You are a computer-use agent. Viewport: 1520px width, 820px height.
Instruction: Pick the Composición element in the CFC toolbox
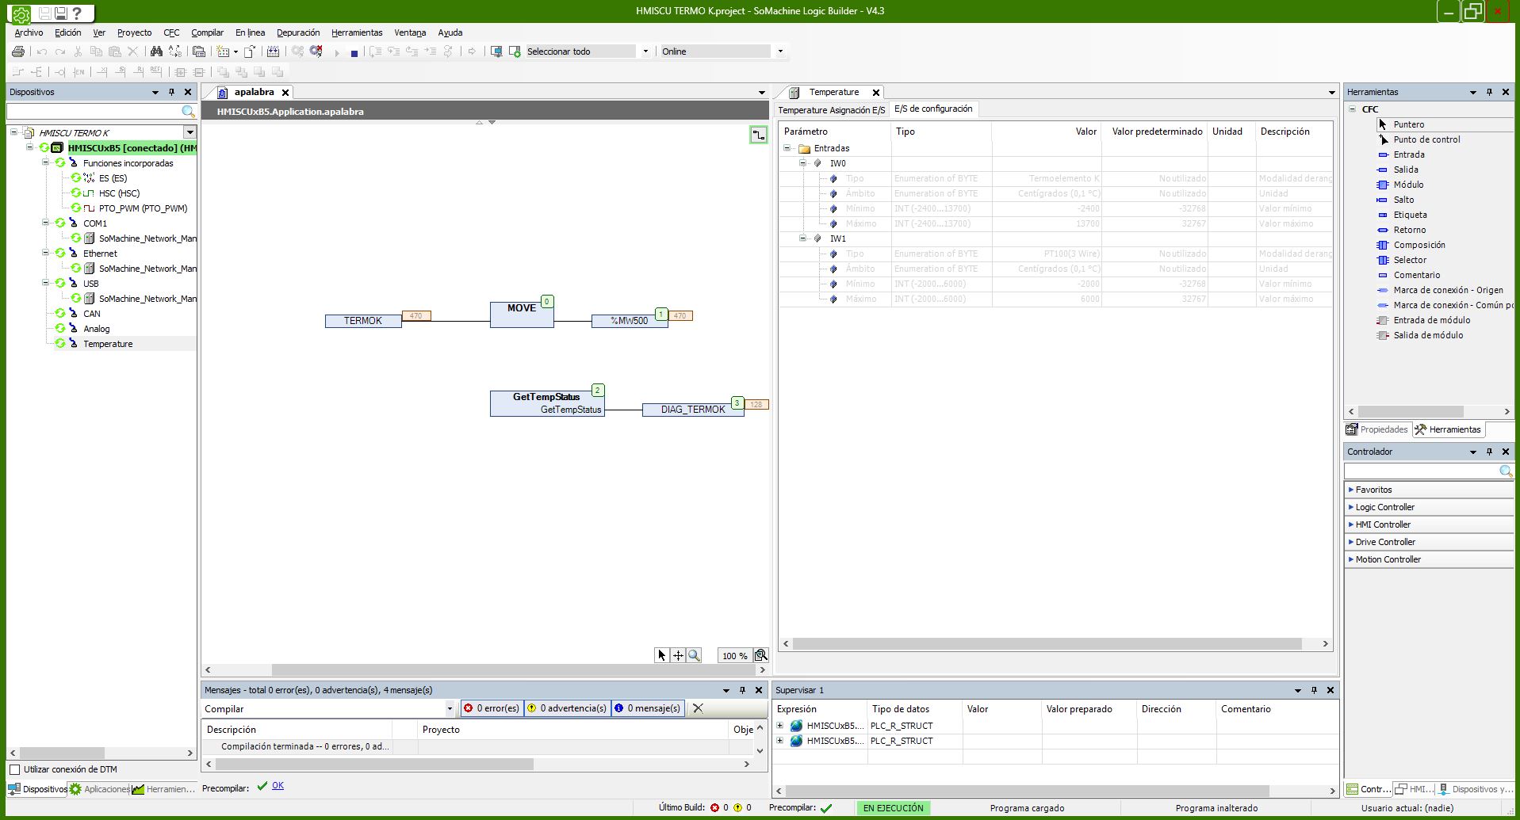1419,245
